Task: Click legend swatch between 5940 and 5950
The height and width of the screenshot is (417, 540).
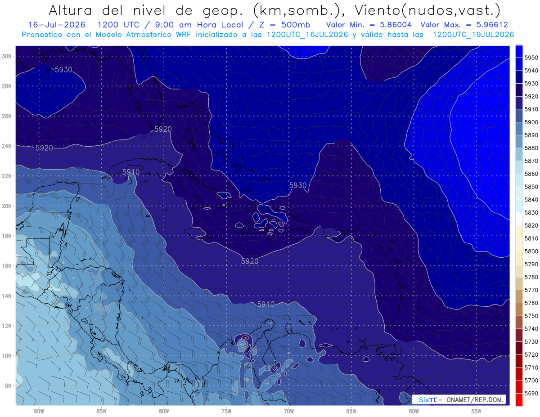Action: pos(519,64)
